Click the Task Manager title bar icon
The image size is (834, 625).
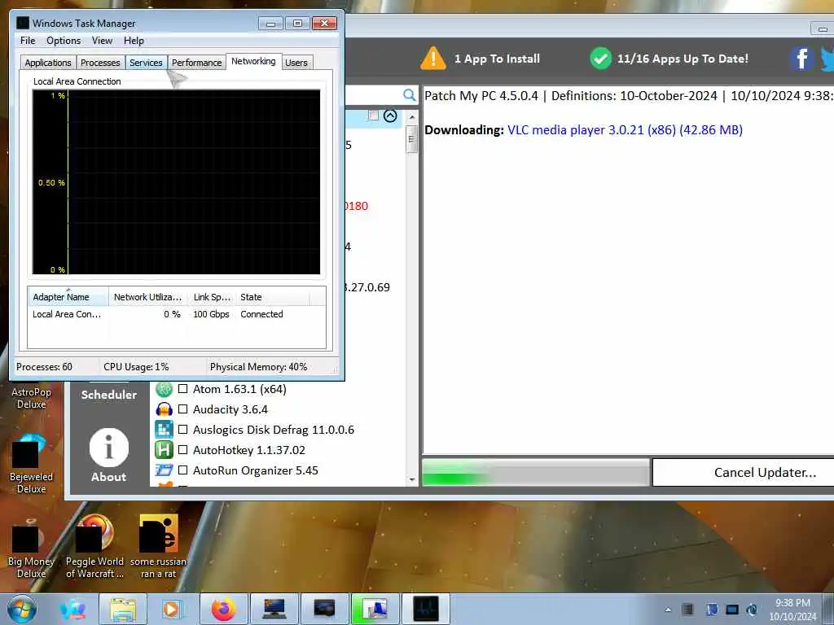click(x=22, y=24)
